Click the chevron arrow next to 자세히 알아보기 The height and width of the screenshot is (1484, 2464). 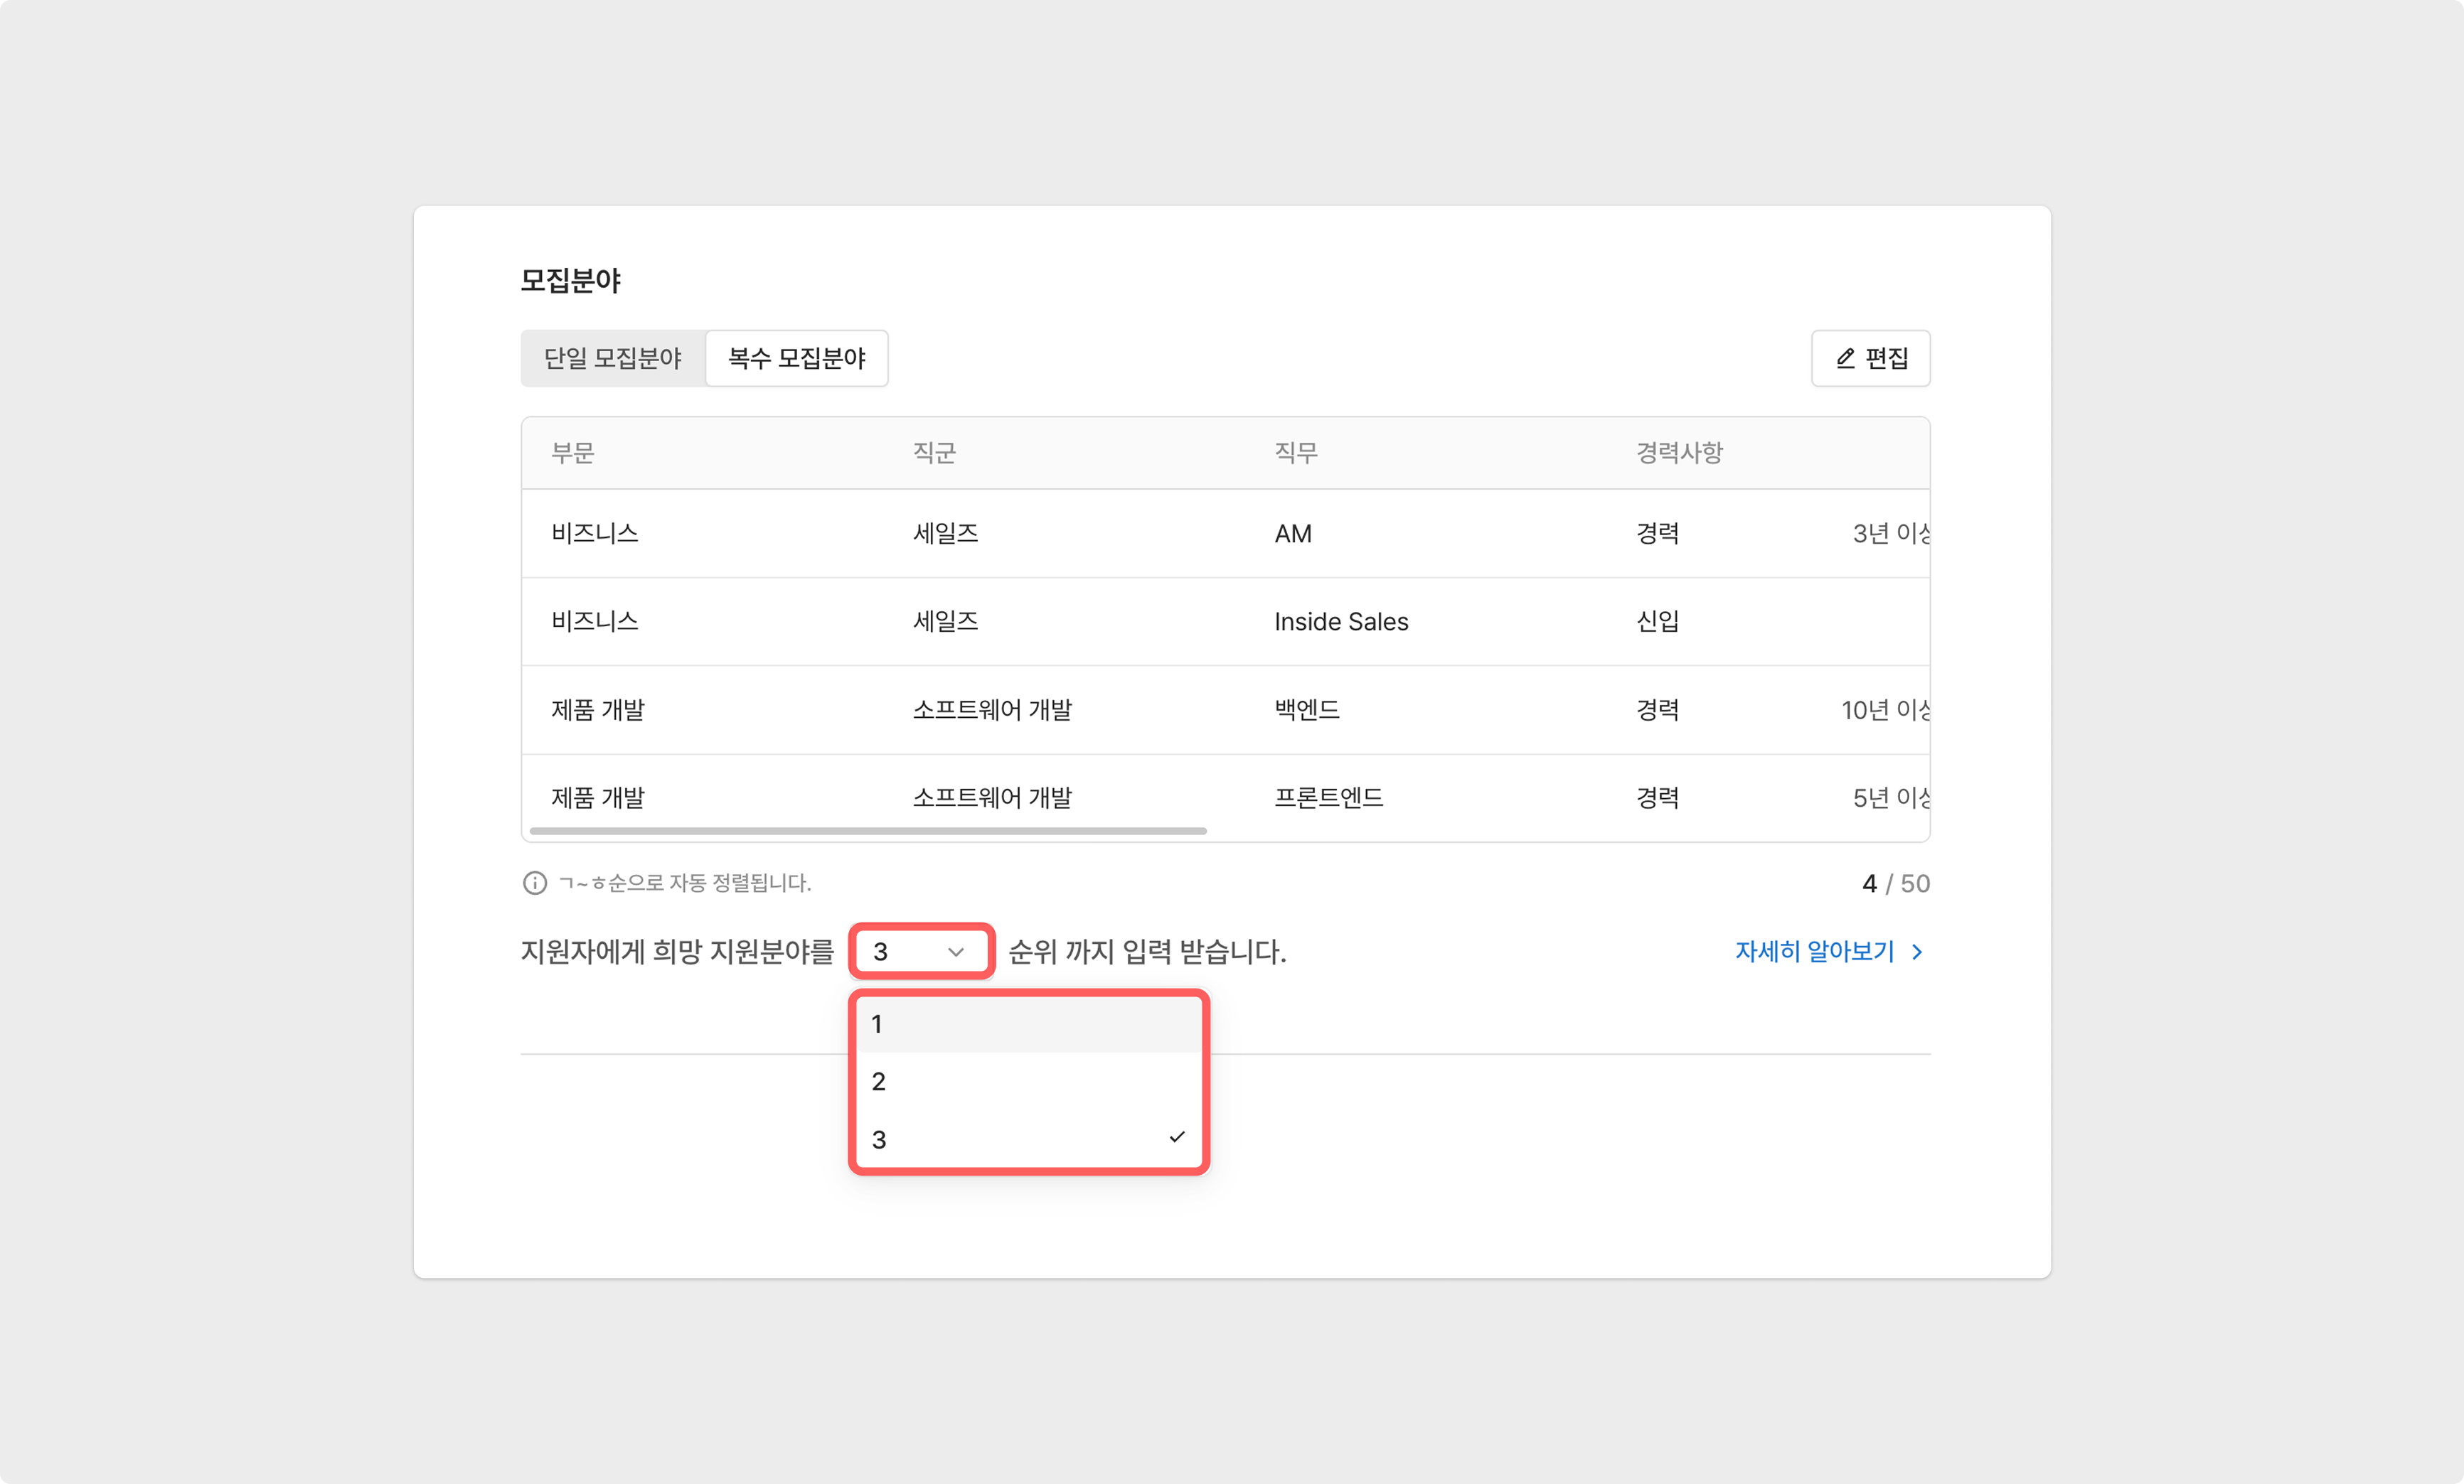[1917, 952]
